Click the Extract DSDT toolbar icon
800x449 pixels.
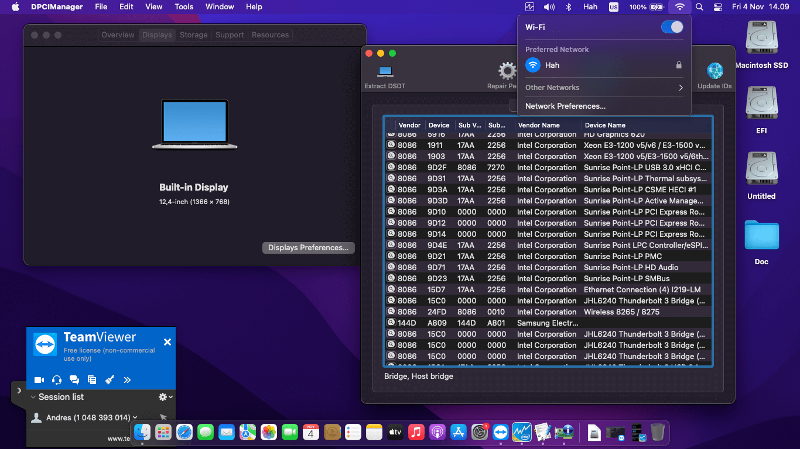(385, 71)
